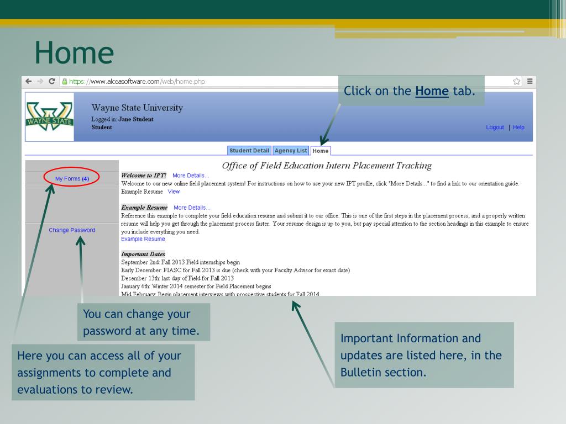Image resolution: width=566 pixels, height=424 pixels.
Task: Click the address bar URL
Action: [137, 82]
